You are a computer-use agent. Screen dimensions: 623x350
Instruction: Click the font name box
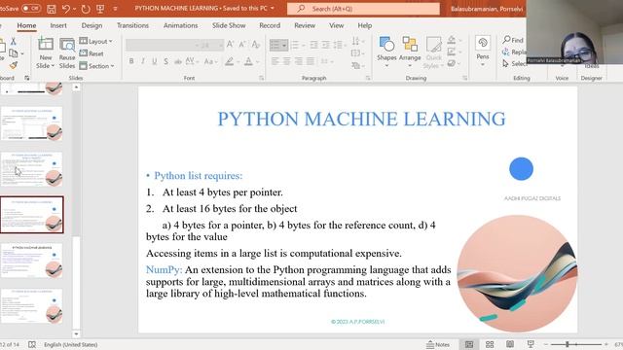click(x=162, y=45)
